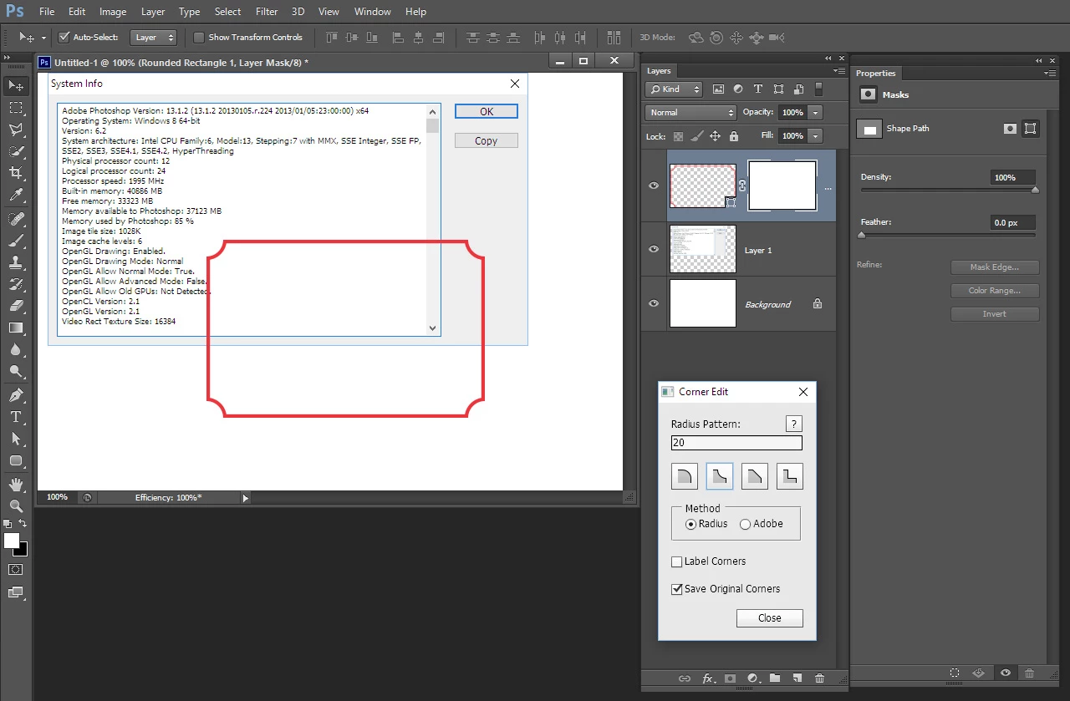Hide the Layer 1 layer
The image size is (1070, 701).
pos(654,249)
